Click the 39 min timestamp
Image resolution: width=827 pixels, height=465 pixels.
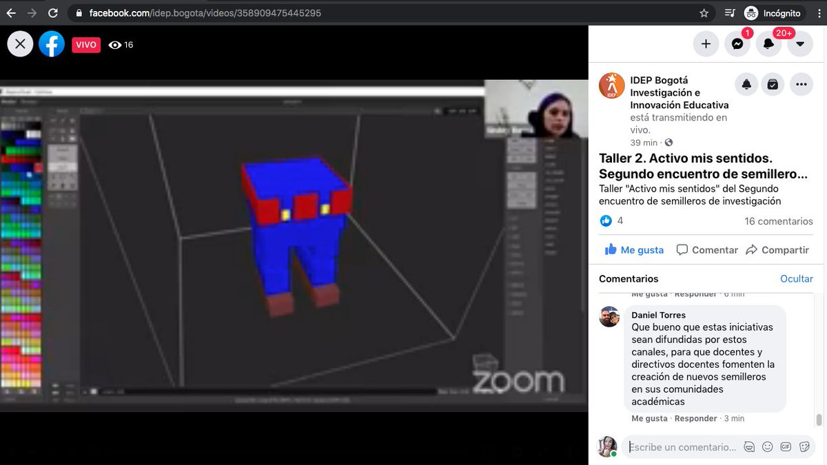point(644,143)
